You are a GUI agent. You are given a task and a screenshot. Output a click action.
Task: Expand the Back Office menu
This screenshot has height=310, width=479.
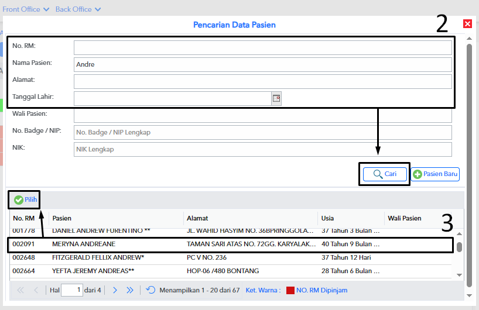tap(78, 9)
